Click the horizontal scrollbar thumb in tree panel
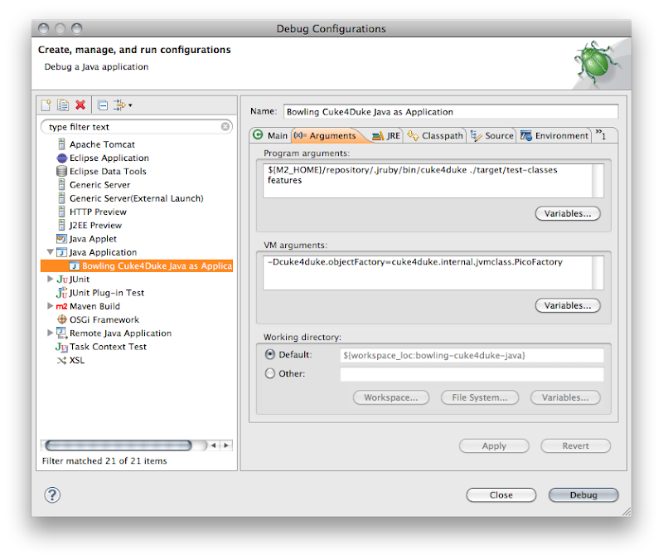Screen dimensions: 663x560 pos(119,446)
